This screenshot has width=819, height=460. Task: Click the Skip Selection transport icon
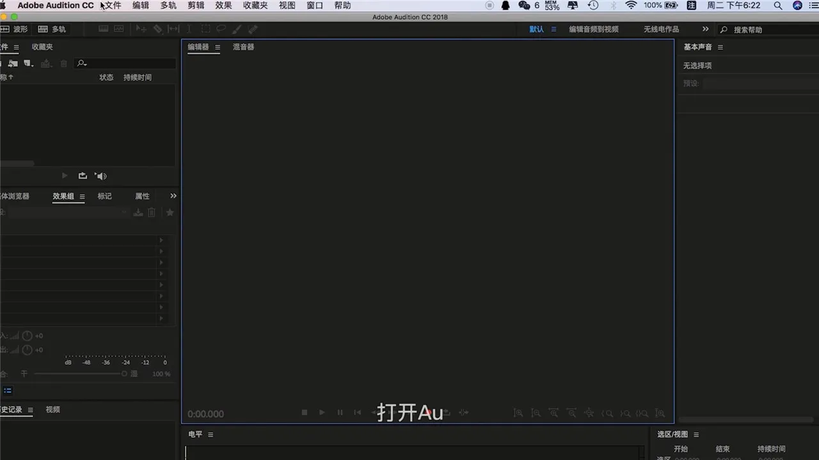click(463, 413)
